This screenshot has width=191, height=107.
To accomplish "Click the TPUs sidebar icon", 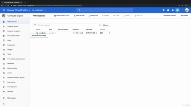I will (x=4, y=54).
